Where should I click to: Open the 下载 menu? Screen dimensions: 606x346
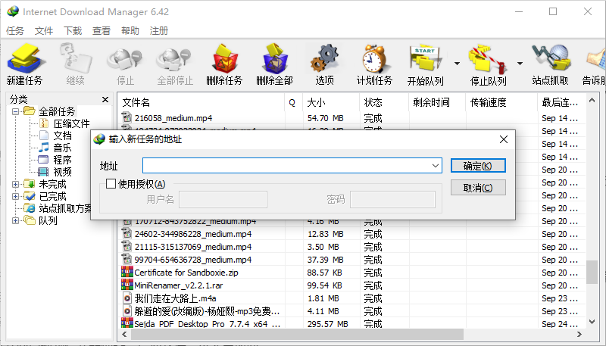coord(73,30)
